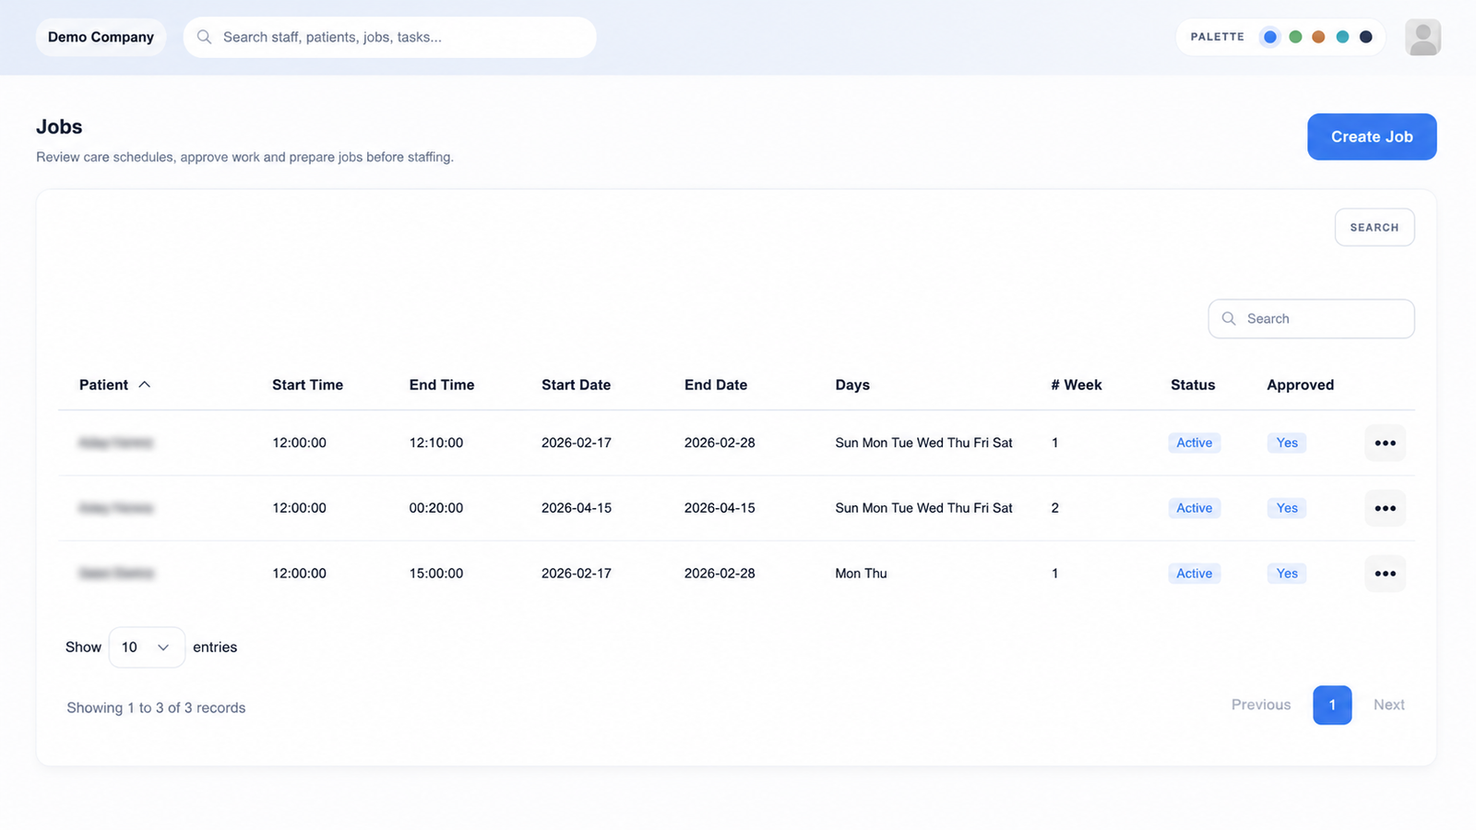
Task: Click the Create Job button
Action: pos(1372,136)
